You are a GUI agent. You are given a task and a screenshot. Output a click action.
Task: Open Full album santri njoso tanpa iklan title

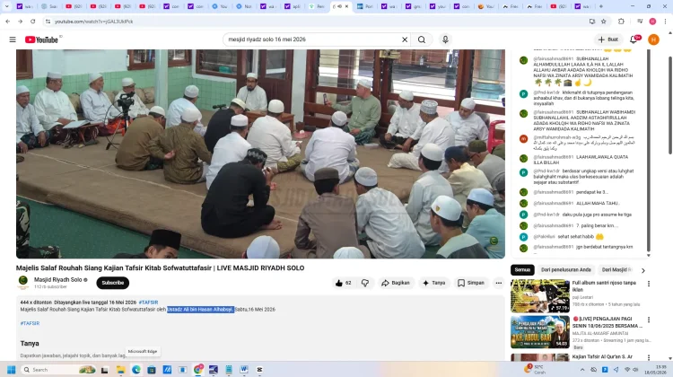604,286
